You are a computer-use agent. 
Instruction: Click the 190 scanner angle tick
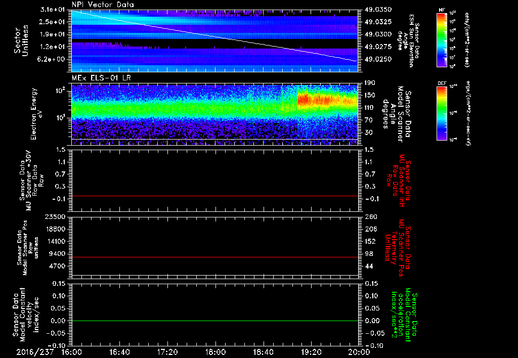tap(370, 83)
